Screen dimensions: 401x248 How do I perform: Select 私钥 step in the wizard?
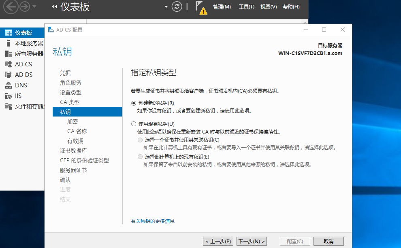pyautogui.click(x=87, y=112)
